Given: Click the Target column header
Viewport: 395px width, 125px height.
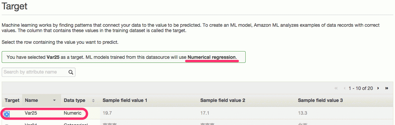Looking at the screenshot, I should pyautogui.click(x=12, y=100).
